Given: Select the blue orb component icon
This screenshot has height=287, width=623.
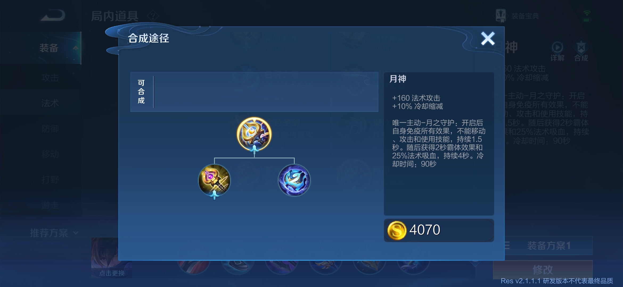Looking at the screenshot, I should [294, 180].
